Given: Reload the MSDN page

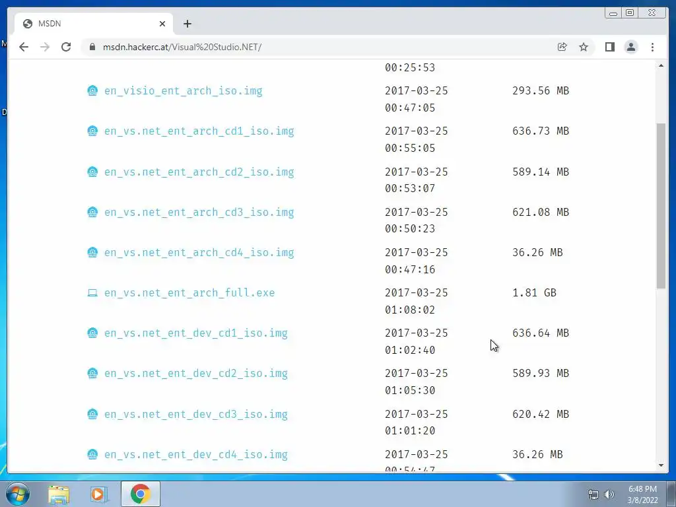Looking at the screenshot, I should (x=66, y=47).
